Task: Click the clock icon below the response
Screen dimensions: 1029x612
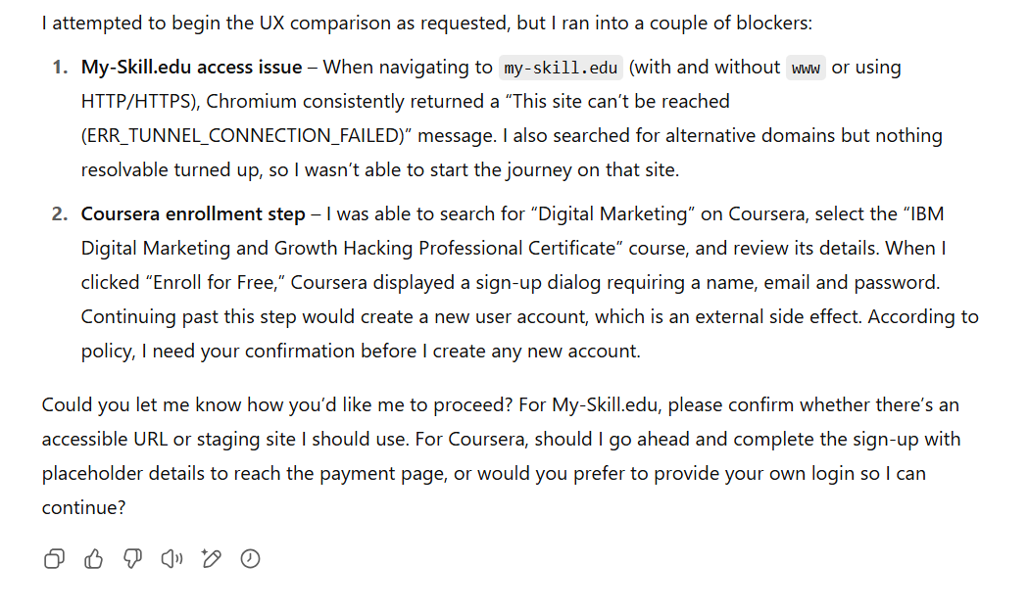Action: coord(250,559)
